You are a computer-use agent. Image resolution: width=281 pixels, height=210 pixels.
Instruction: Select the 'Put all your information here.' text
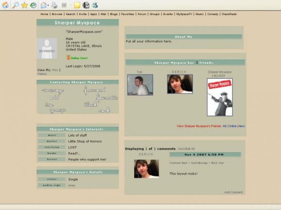pos(149,41)
